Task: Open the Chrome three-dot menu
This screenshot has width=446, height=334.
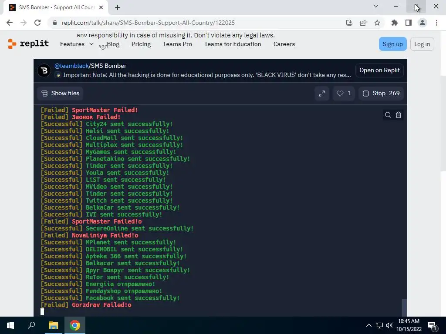Action: click(436, 23)
